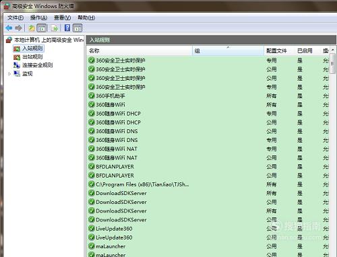Viewport: 337px width, 257px height.
Task: Click the 监视 tree node icon
Action: click(x=17, y=73)
